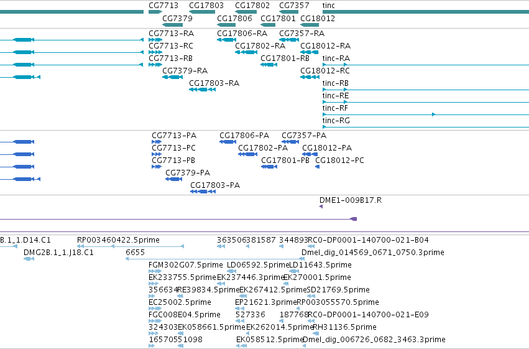Click the RP003055570.5prime EST label

338,302
